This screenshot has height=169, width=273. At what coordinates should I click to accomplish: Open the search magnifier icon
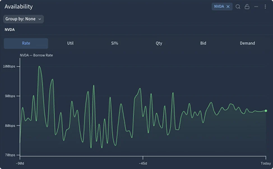pyautogui.click(x=238, y=7)
